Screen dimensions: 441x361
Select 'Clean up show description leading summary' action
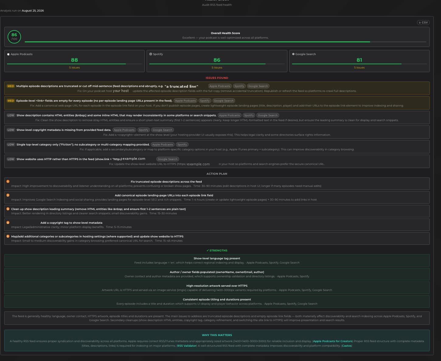point(99,209)
